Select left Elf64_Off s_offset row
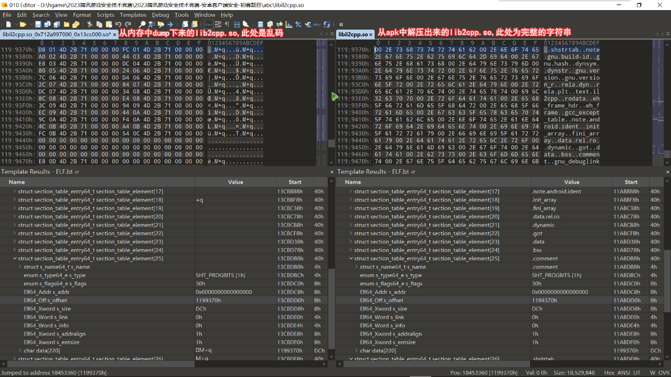This screenshot has width=671, height=377. 164,300
